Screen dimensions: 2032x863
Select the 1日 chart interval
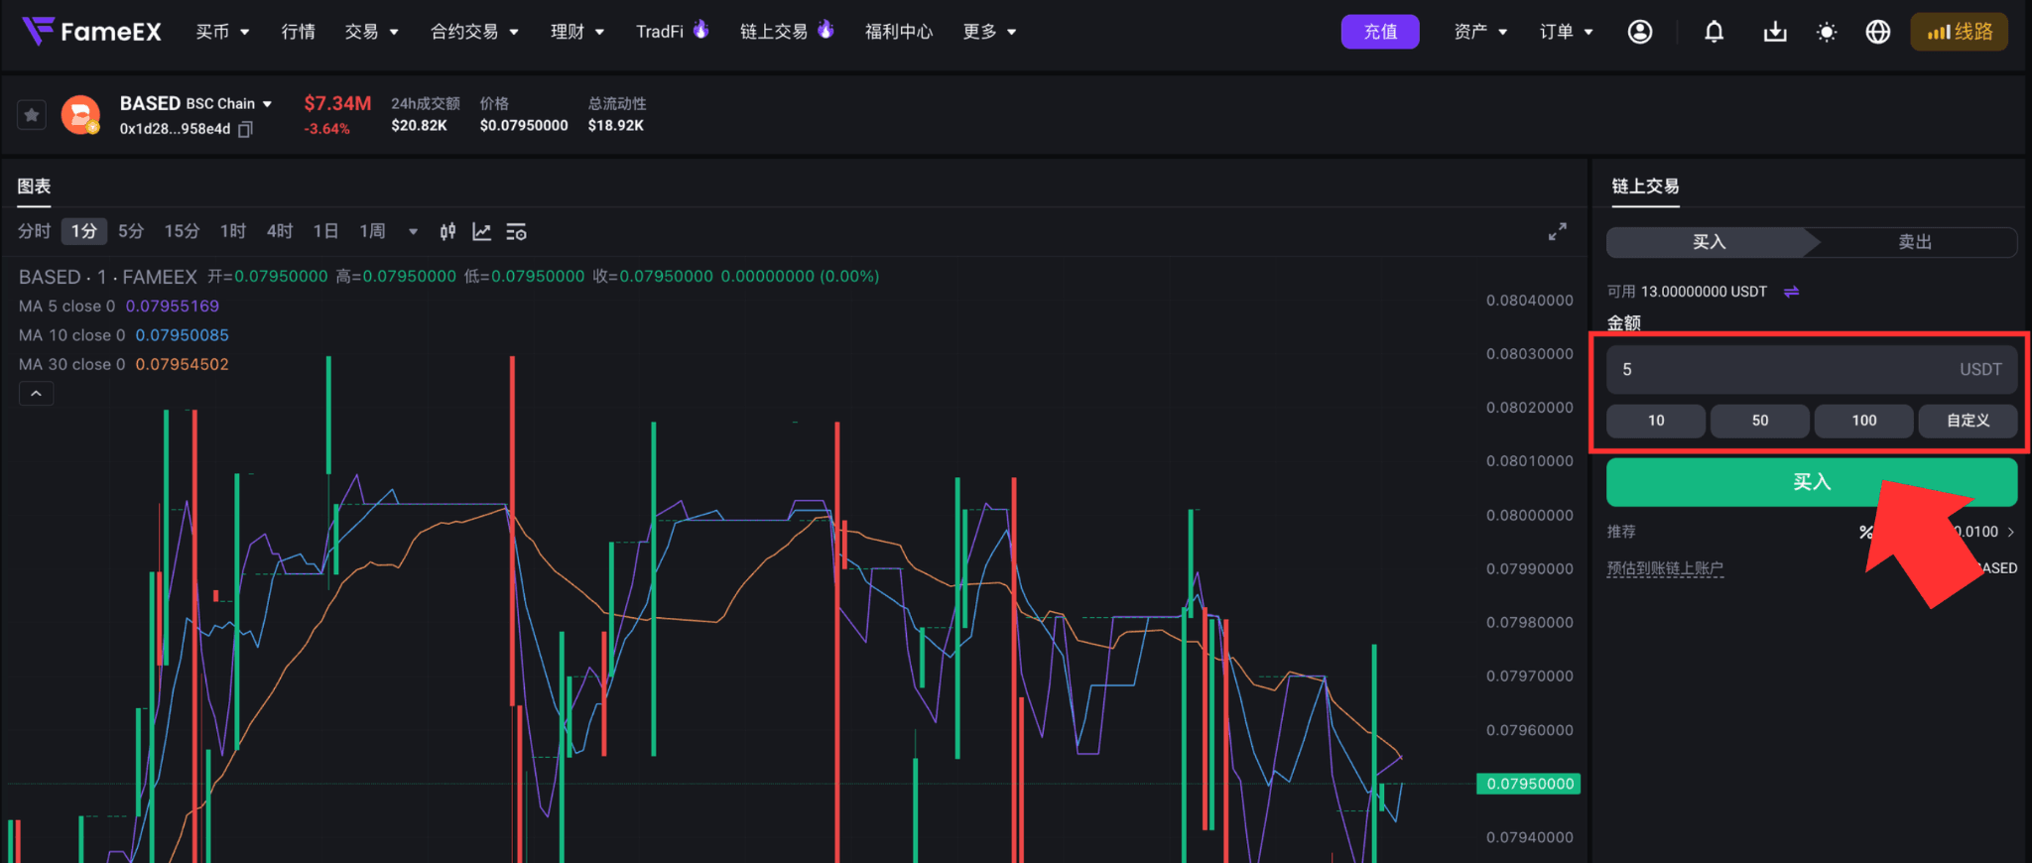(325, 231)
